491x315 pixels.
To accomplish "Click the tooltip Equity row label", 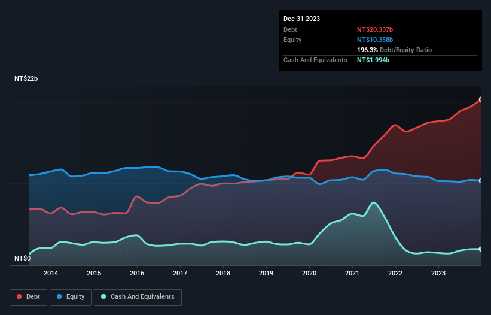I will point(292,40).
